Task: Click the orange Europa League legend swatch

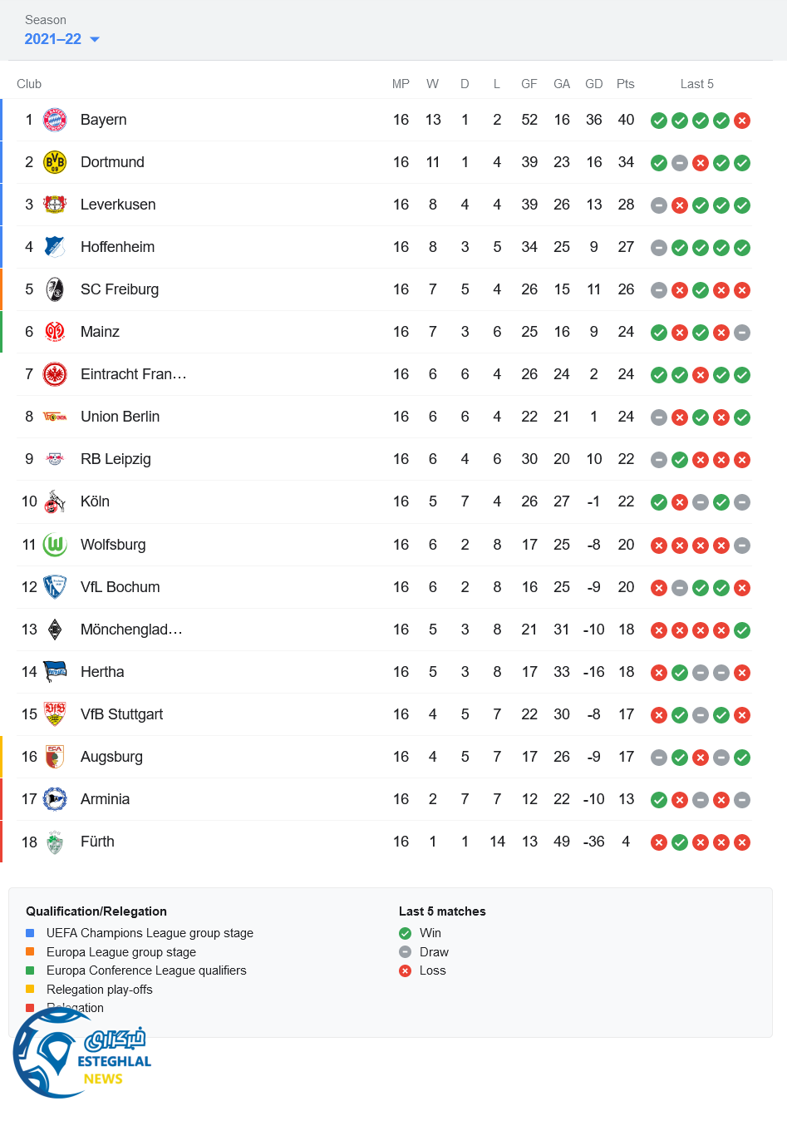Action: pos(30,952)
